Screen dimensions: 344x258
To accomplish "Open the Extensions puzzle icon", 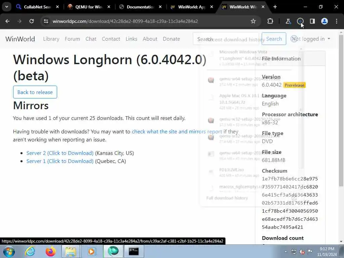I will [270, 21].
